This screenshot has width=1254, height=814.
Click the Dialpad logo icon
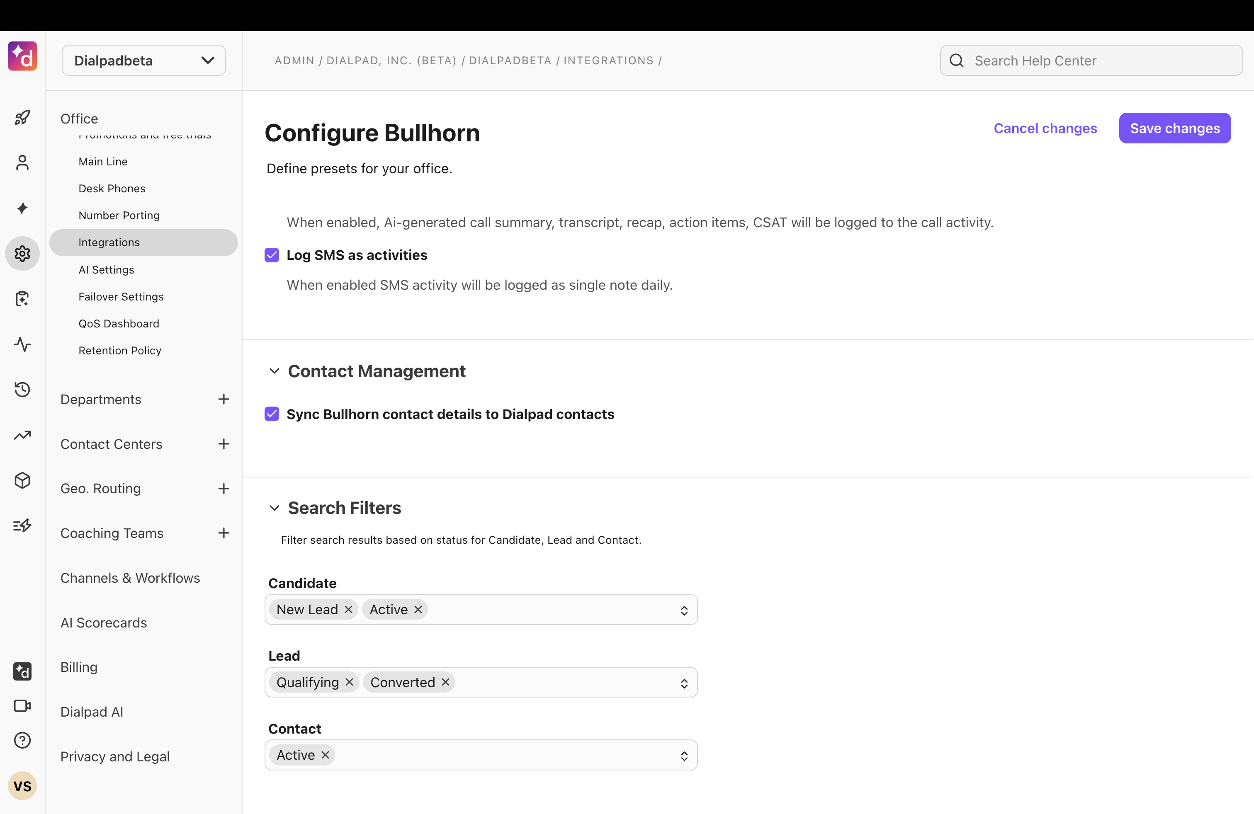(x=22, y=56)
